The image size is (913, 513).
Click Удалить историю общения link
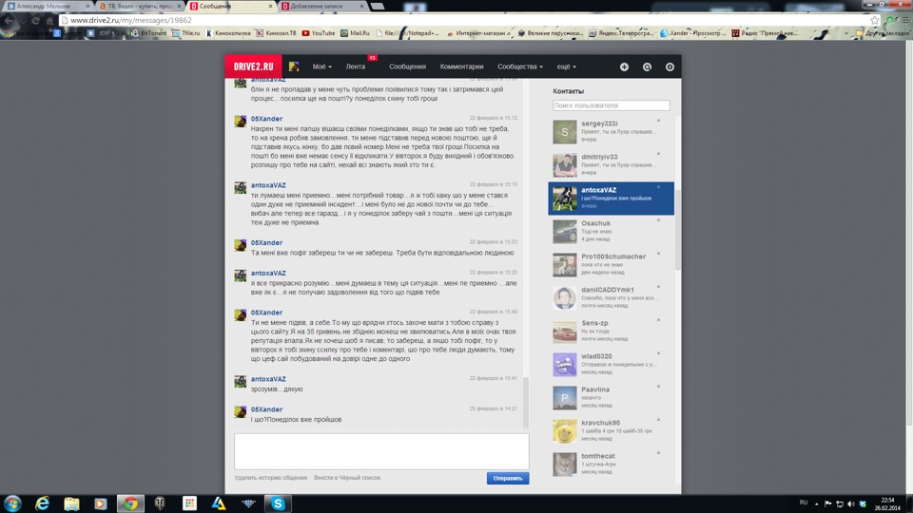pos(271,478)
